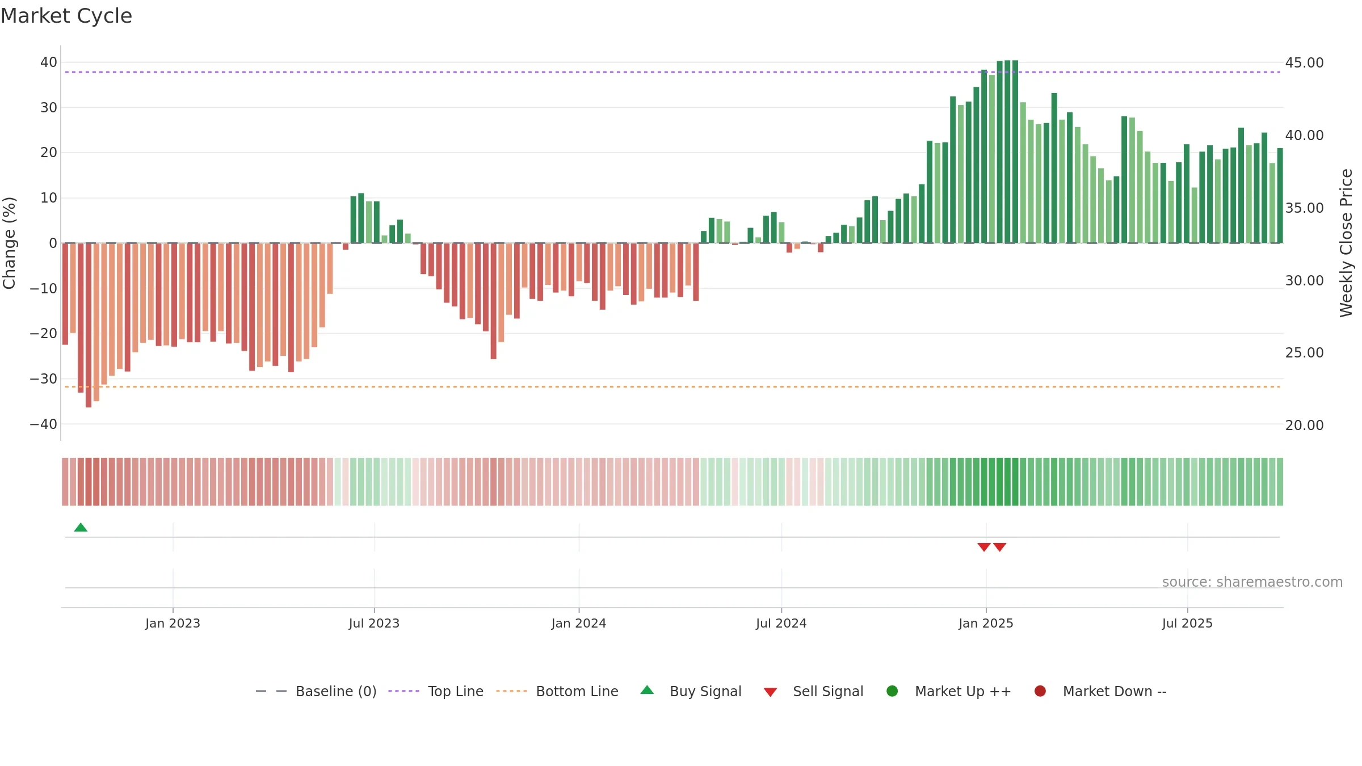Click the Baseline (0) legend entry
The width and height of the screenshot is (1362, 766).
coord(316,691)
